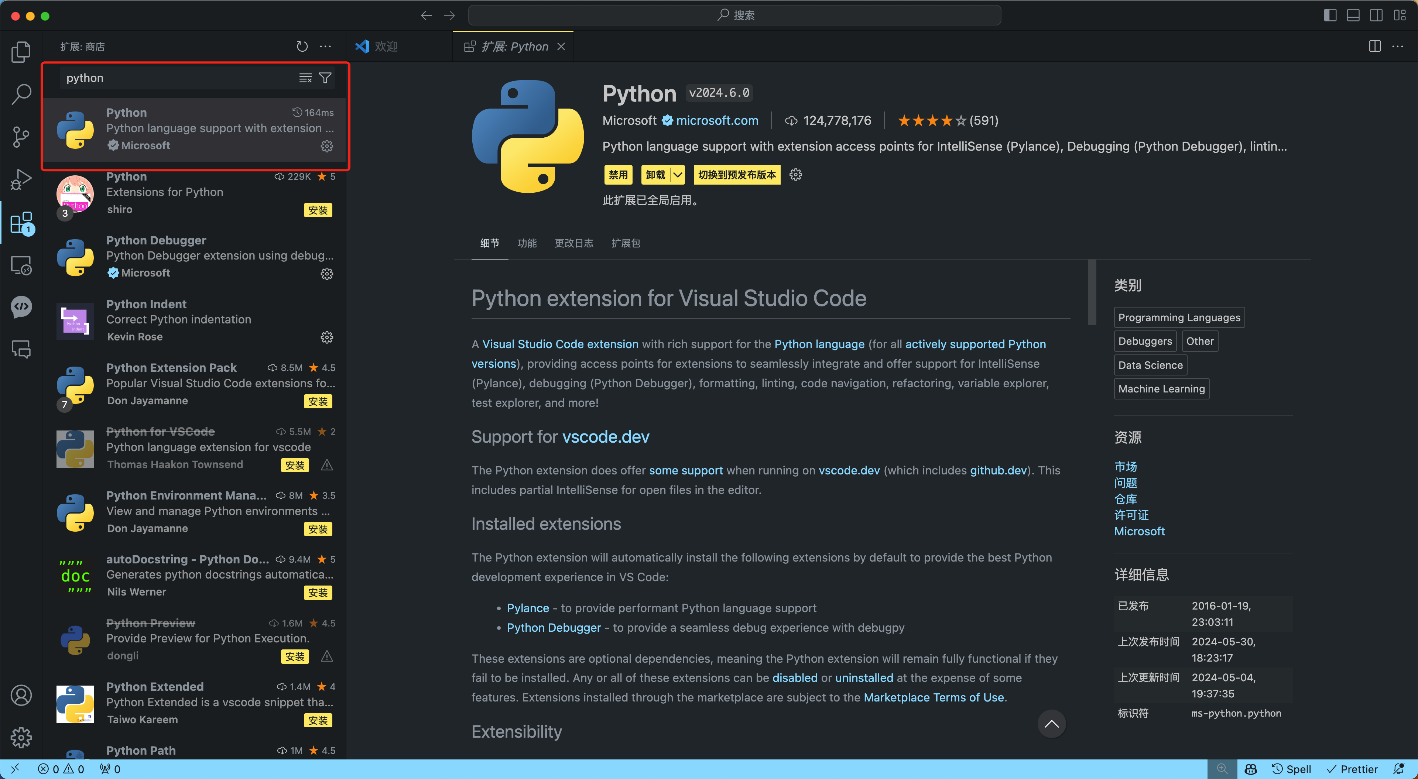Open Run and Debug view
The width and height of the screenshot is (1418, 779).
click(x=21, y=179)
